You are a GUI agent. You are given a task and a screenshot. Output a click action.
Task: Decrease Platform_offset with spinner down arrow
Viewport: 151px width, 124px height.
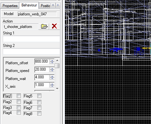point(52,63)
